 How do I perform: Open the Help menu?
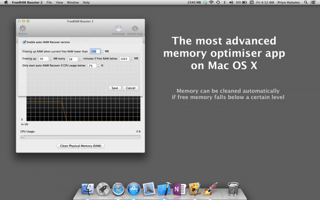pos(86,3)
